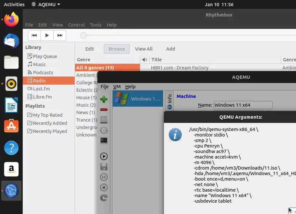Select Play Queue in Rhythmbox library
Image resolution: width=296 pixels, height=214 pixels.
pos(48,56)
